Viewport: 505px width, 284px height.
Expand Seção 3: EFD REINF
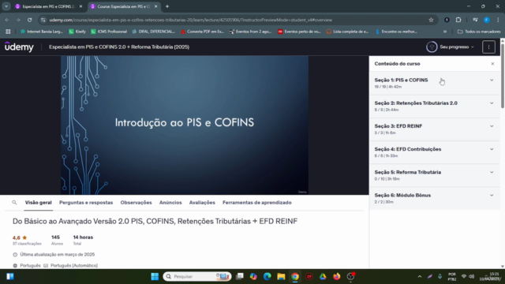pos(435,129)
